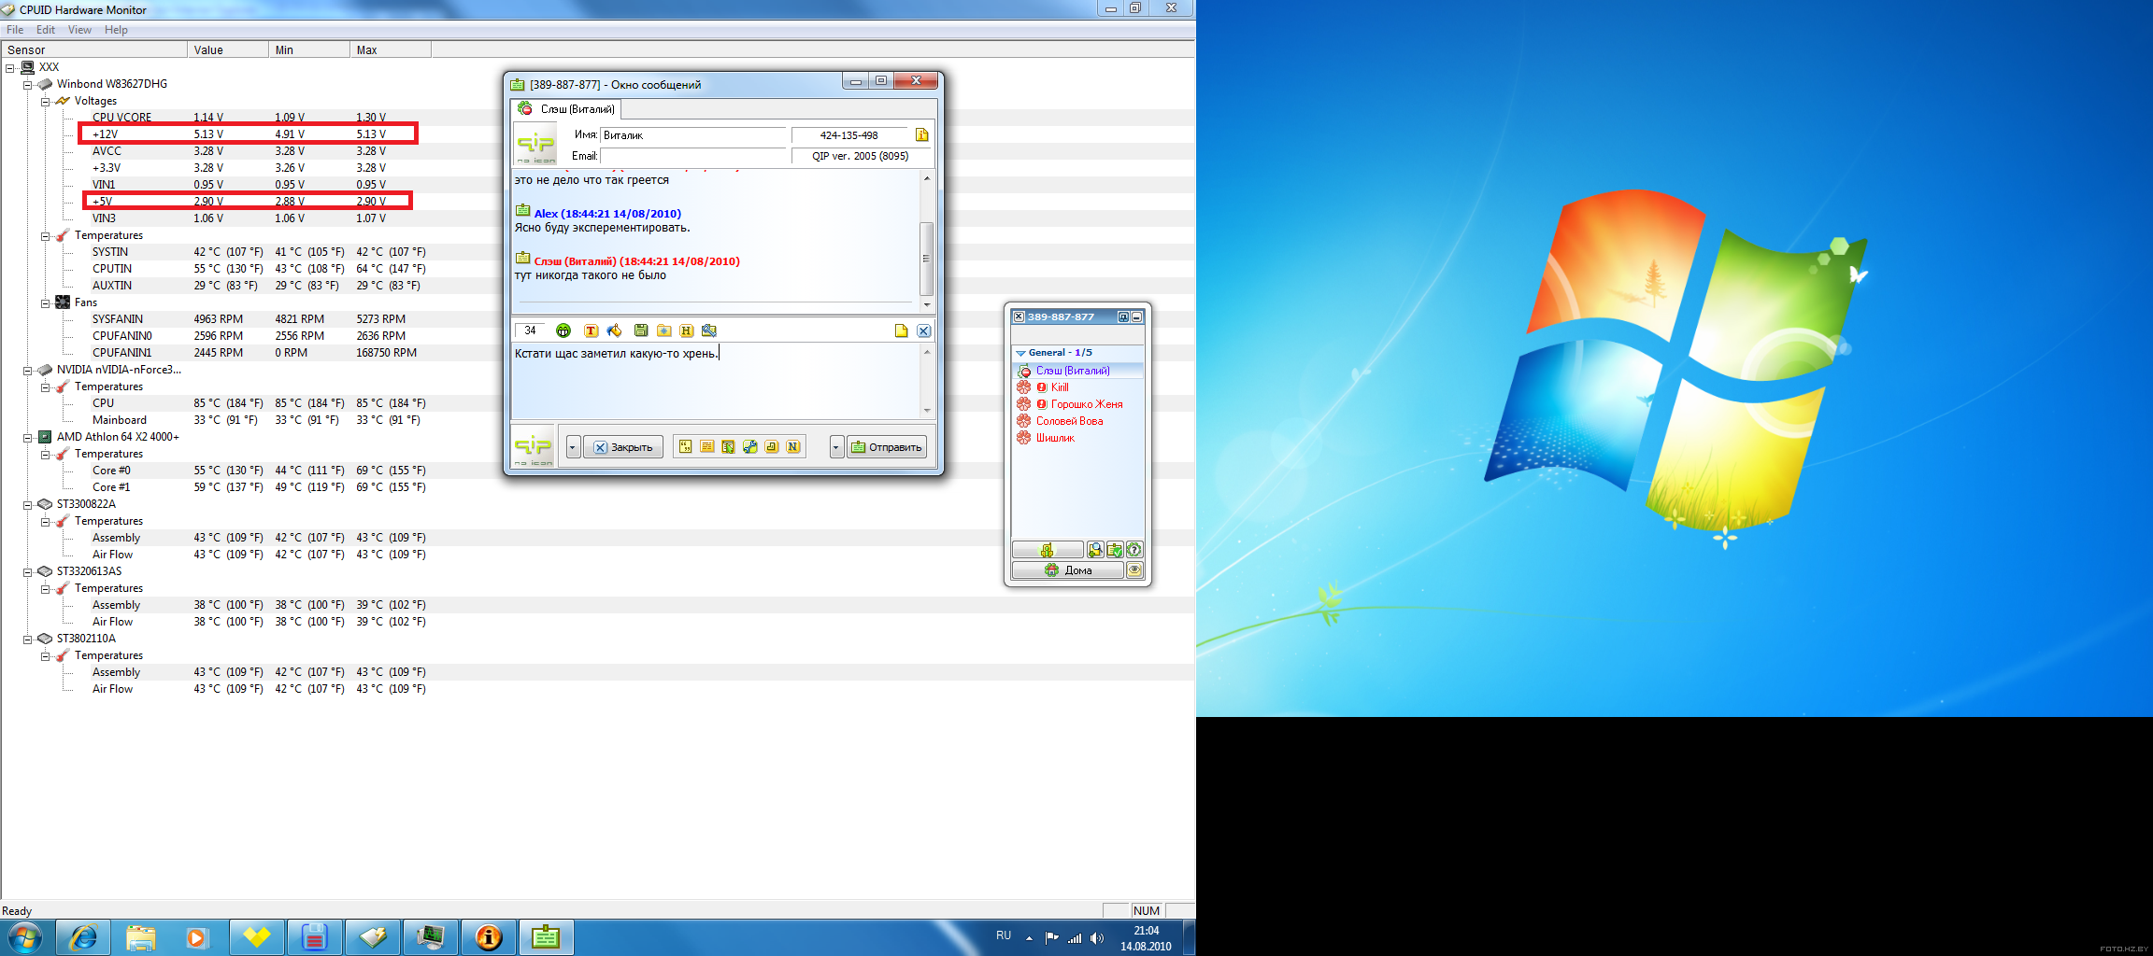Click the yellow note icon above input field

point(901,330)
